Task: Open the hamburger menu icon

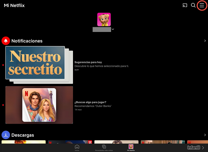Action: tap(202, 5)
